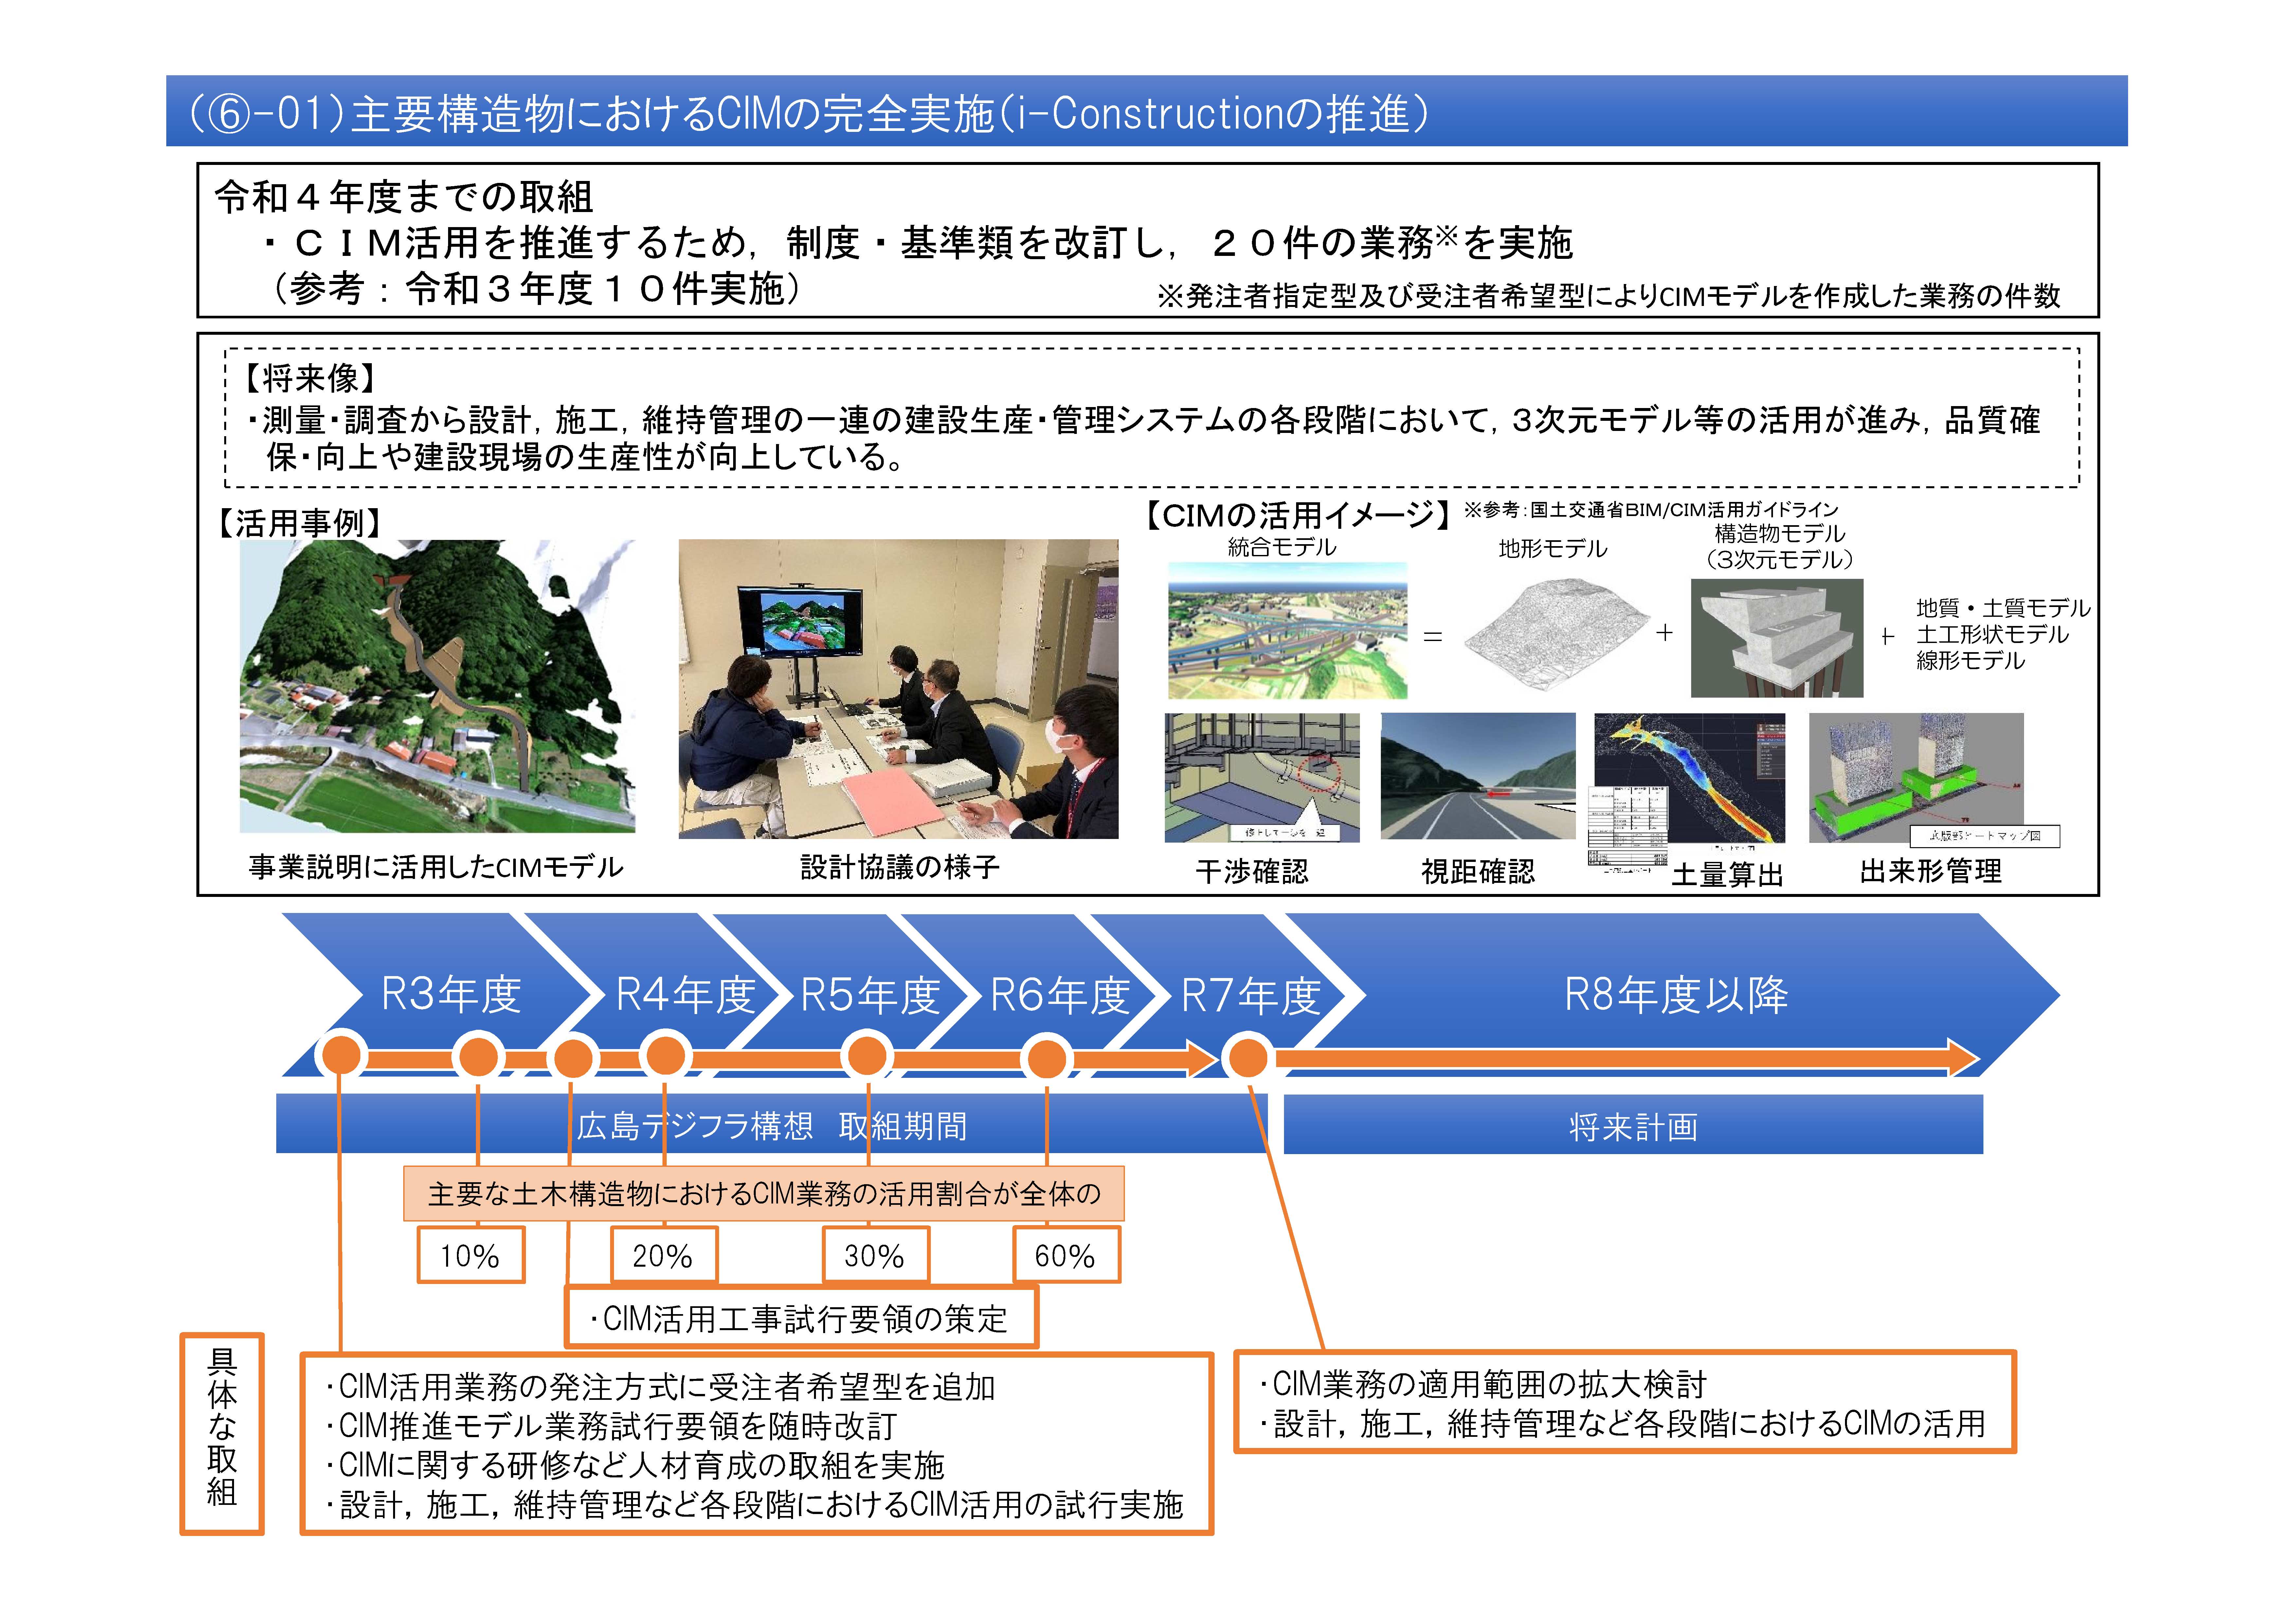Open the 構造物モデル 3D image
2296x1623 pixels.
(1777, 638)
